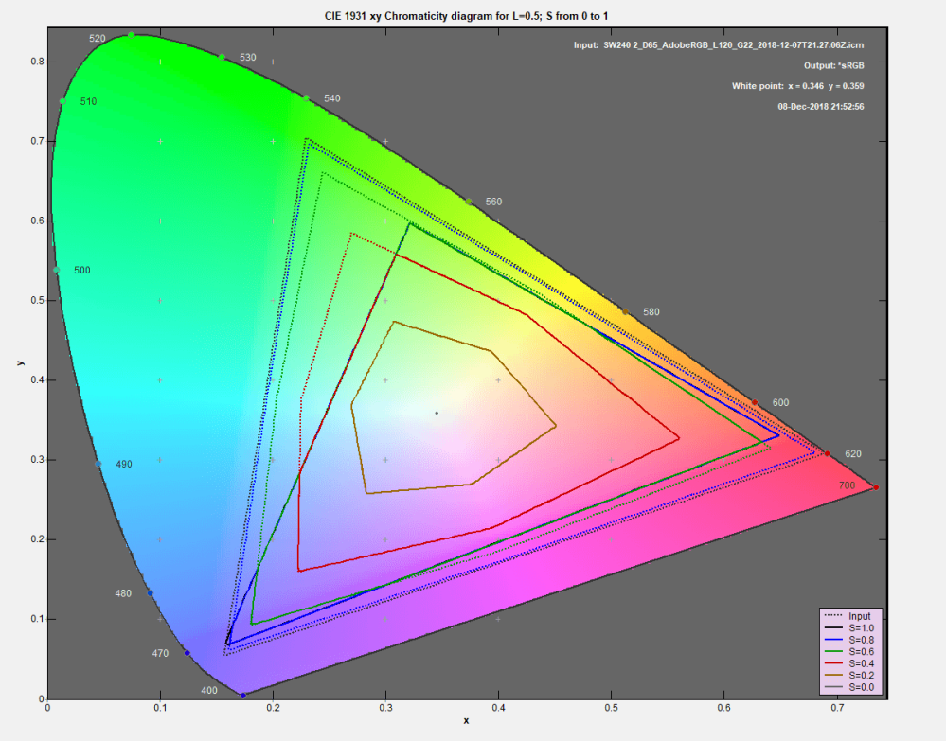Viewport: 946px width, 741px height.
Task: Click the 700 nm red spectral locus marker dot
Action: [x=876, y=487]
